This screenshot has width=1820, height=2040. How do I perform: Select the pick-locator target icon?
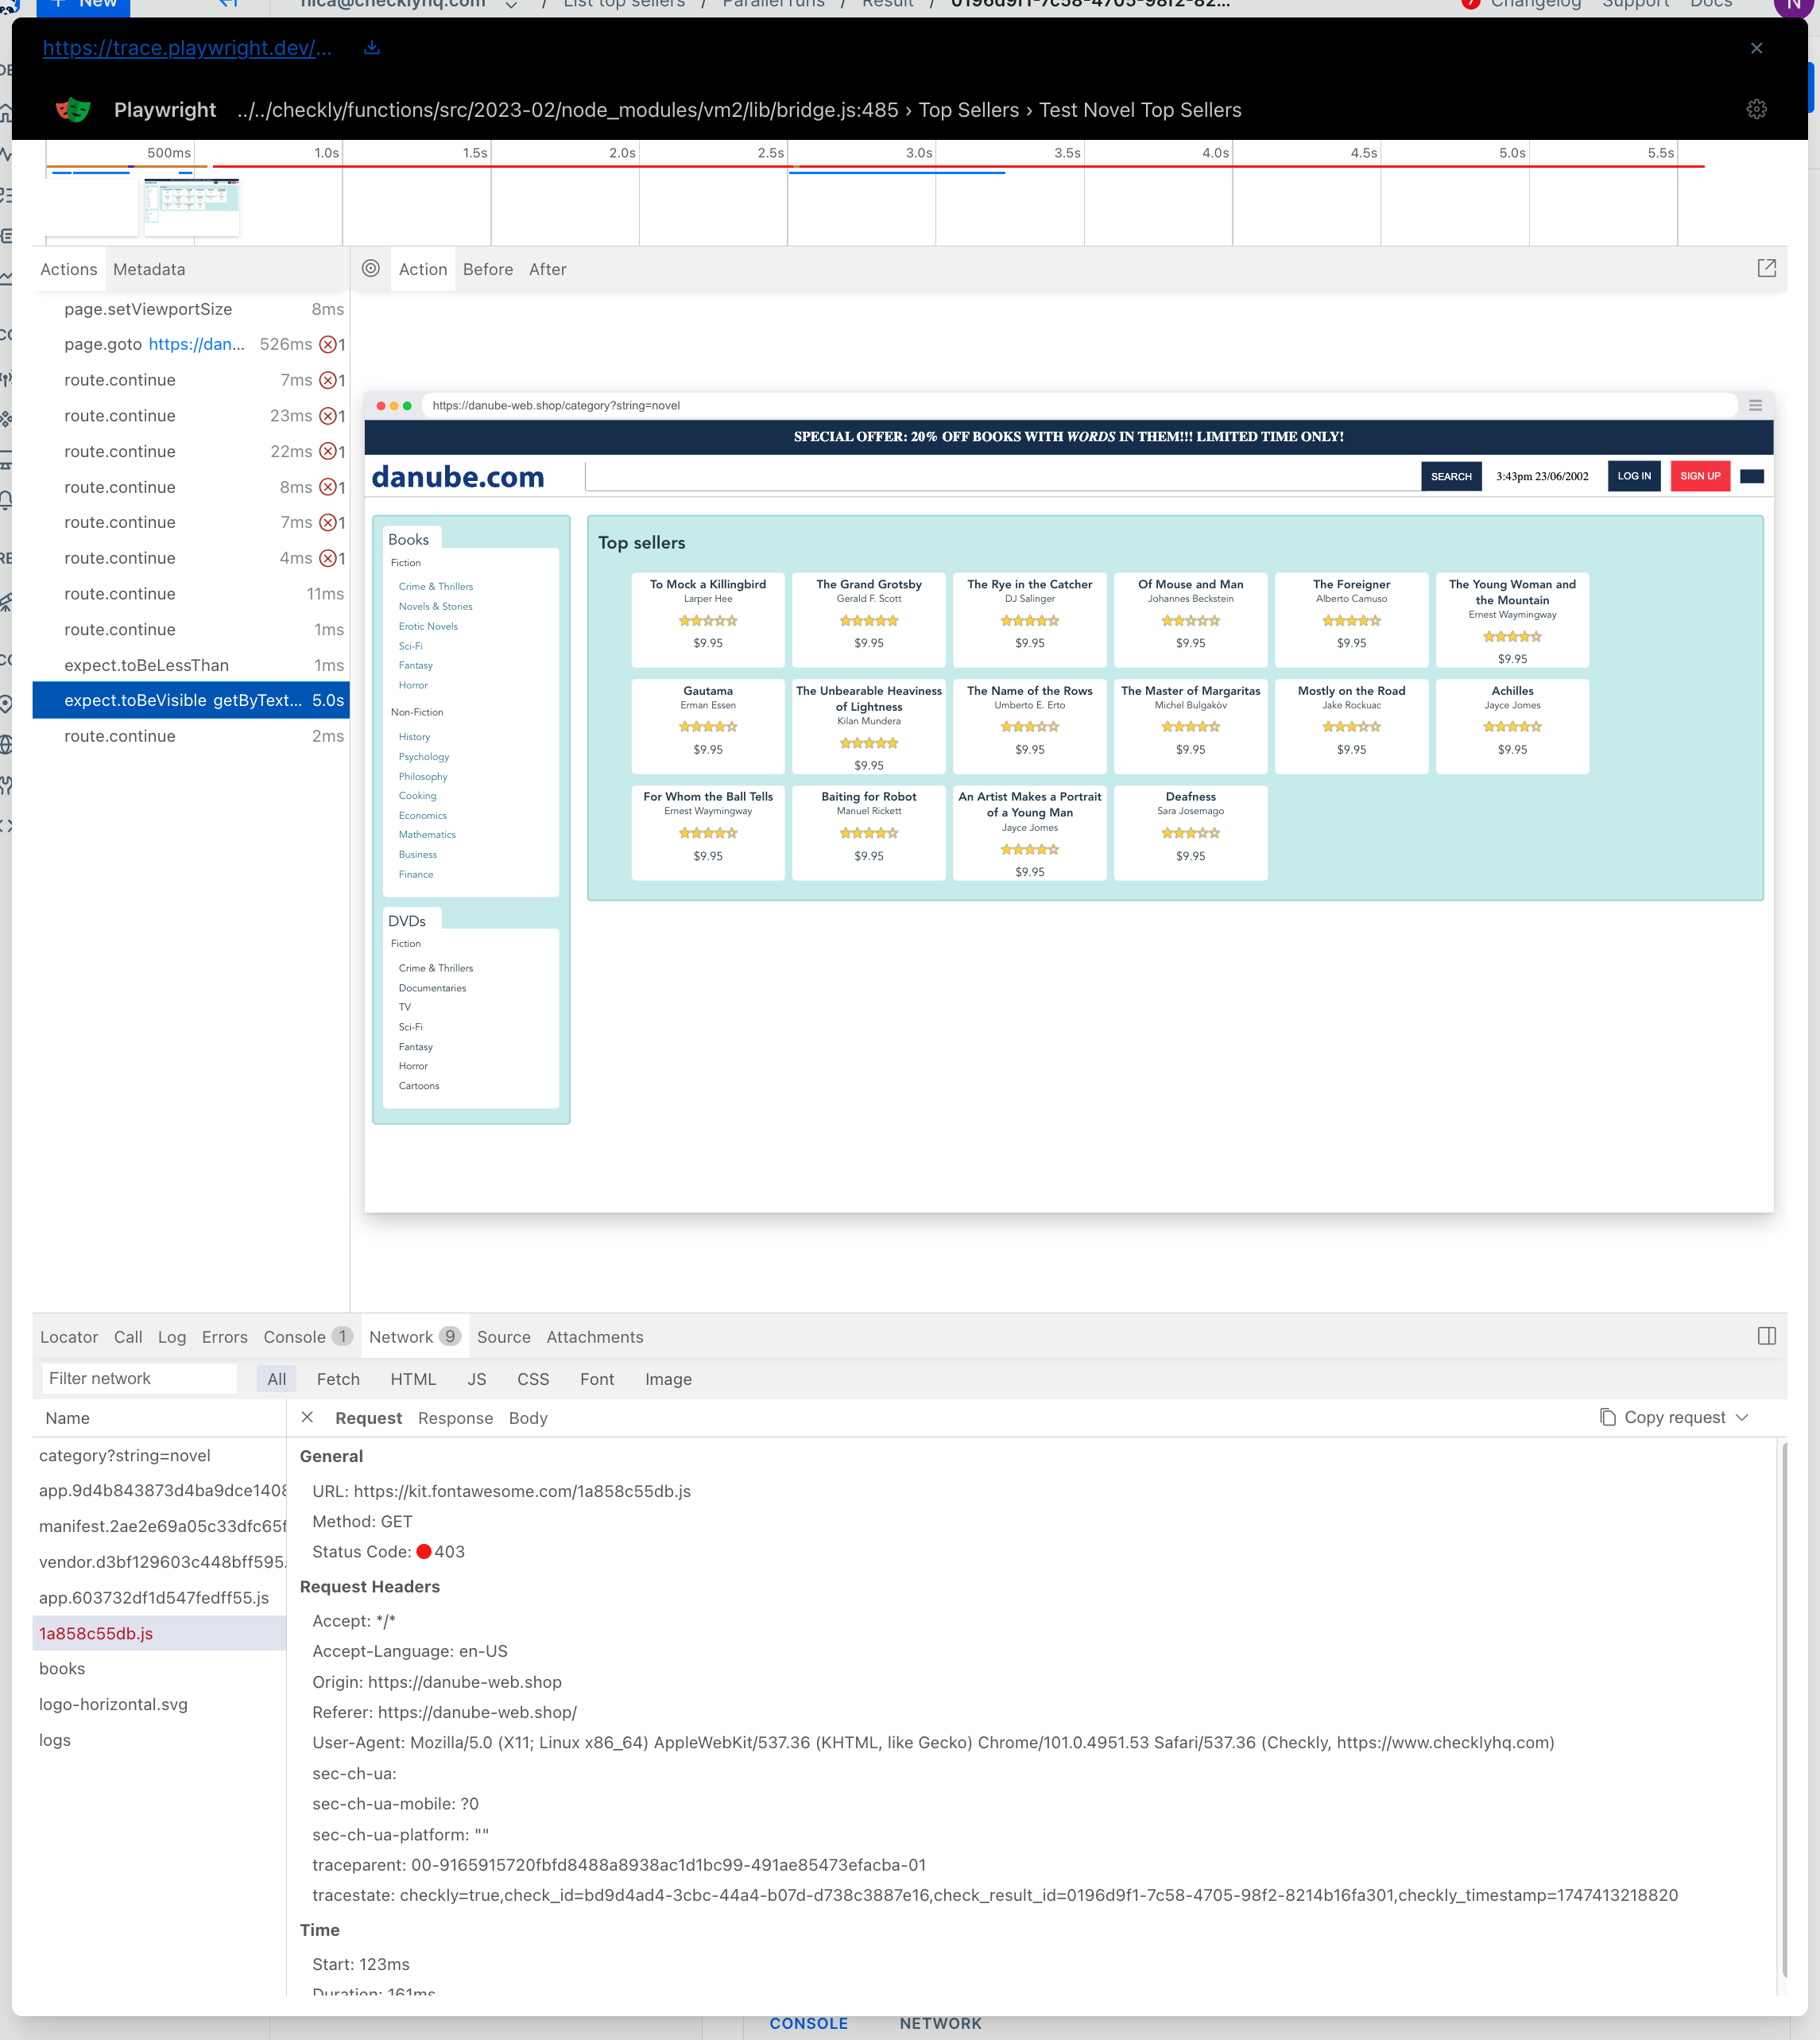[x=371, y=268]
